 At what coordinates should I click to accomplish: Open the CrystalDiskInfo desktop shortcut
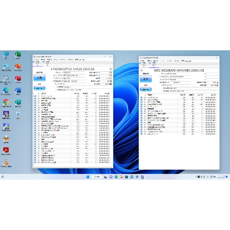tap(6, 127)
